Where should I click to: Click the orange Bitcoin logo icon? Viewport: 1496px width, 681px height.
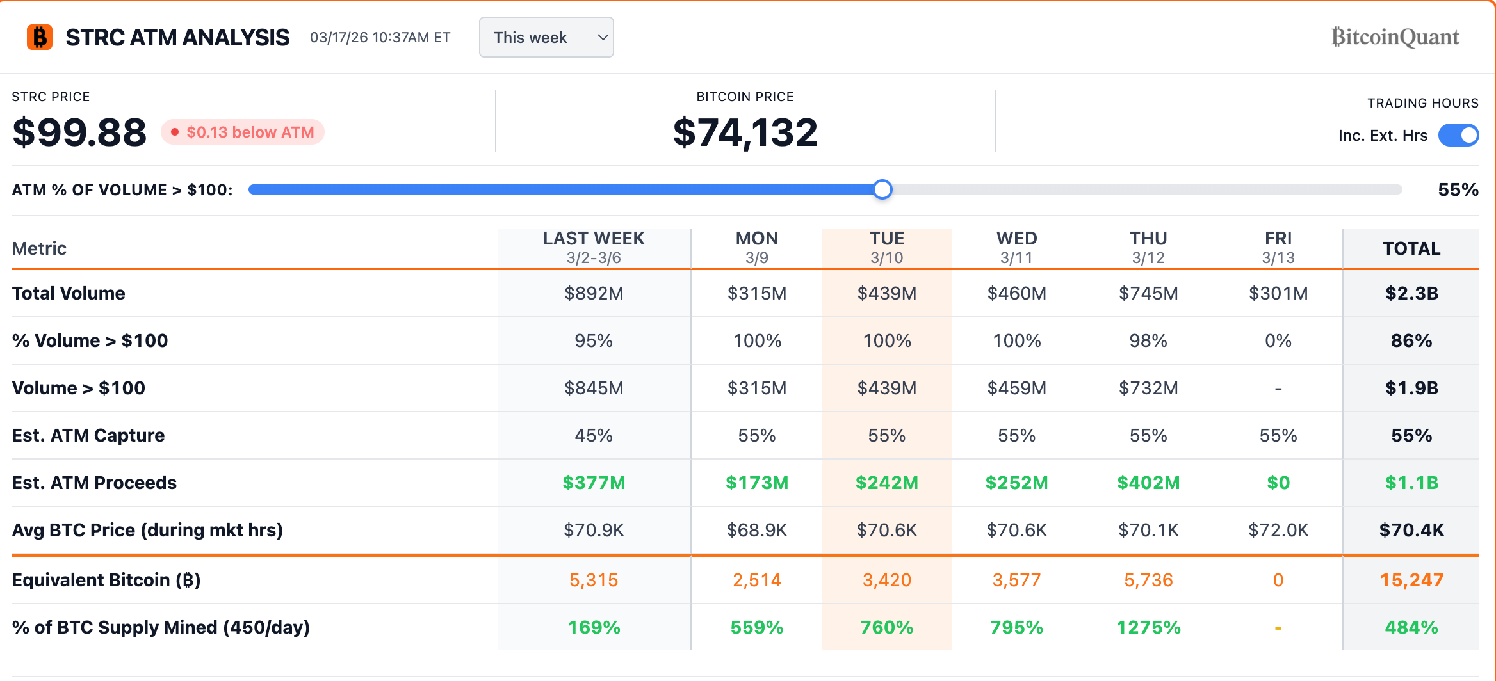pos(40,37)
